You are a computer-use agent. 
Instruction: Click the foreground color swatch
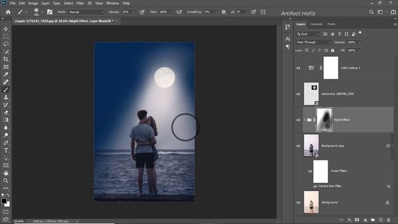pos(4,201)
